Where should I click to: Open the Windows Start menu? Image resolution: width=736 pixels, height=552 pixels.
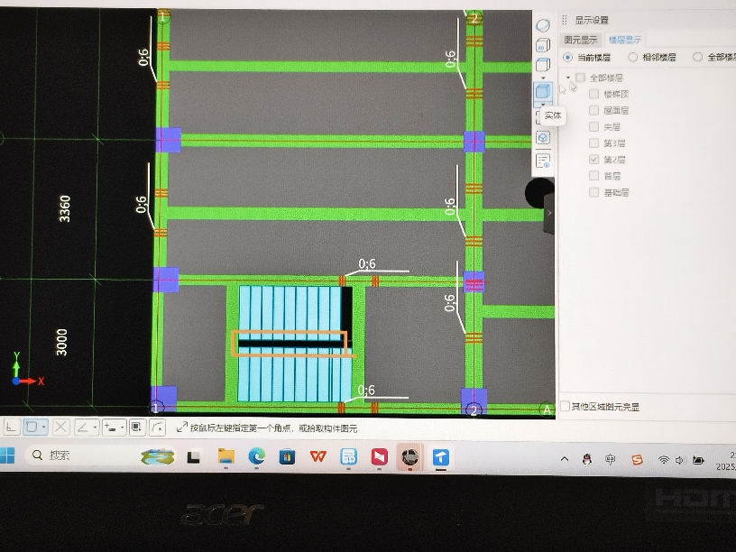(x=6, y=455)
